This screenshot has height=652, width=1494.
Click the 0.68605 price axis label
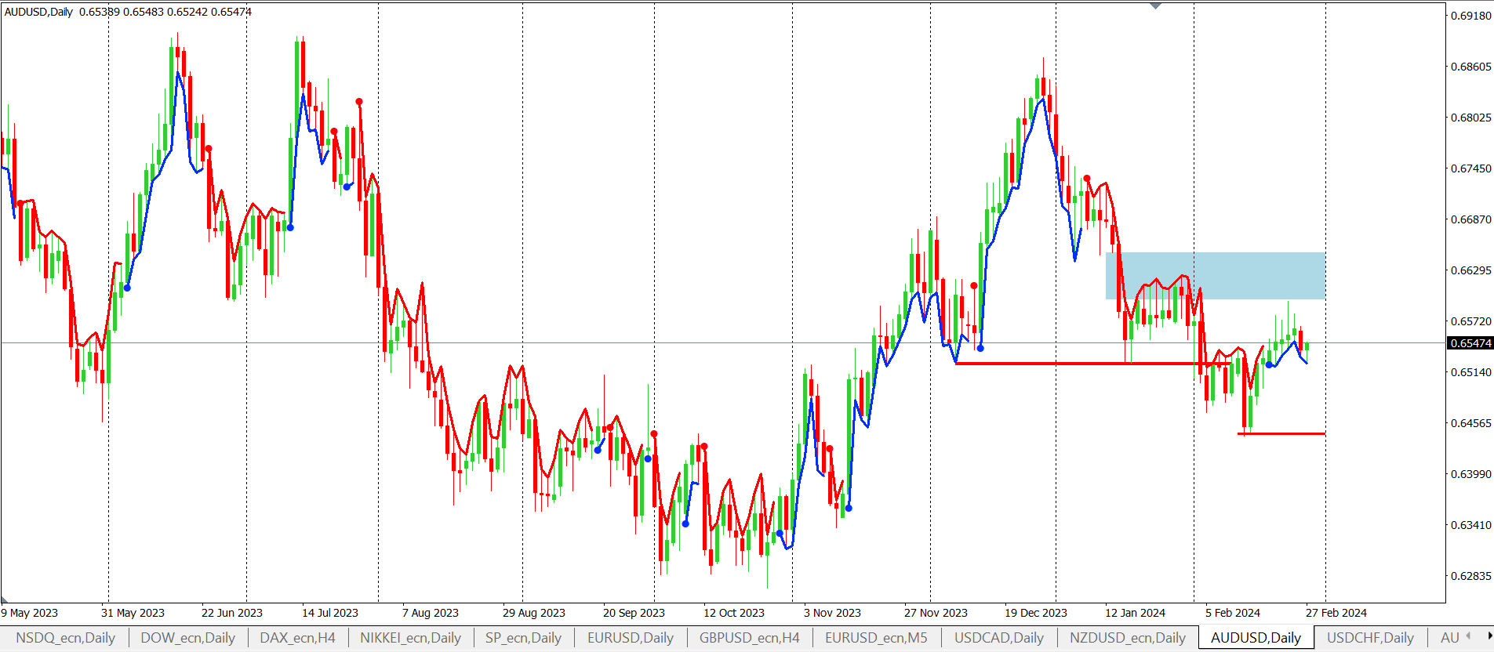tap(1471, 67)
